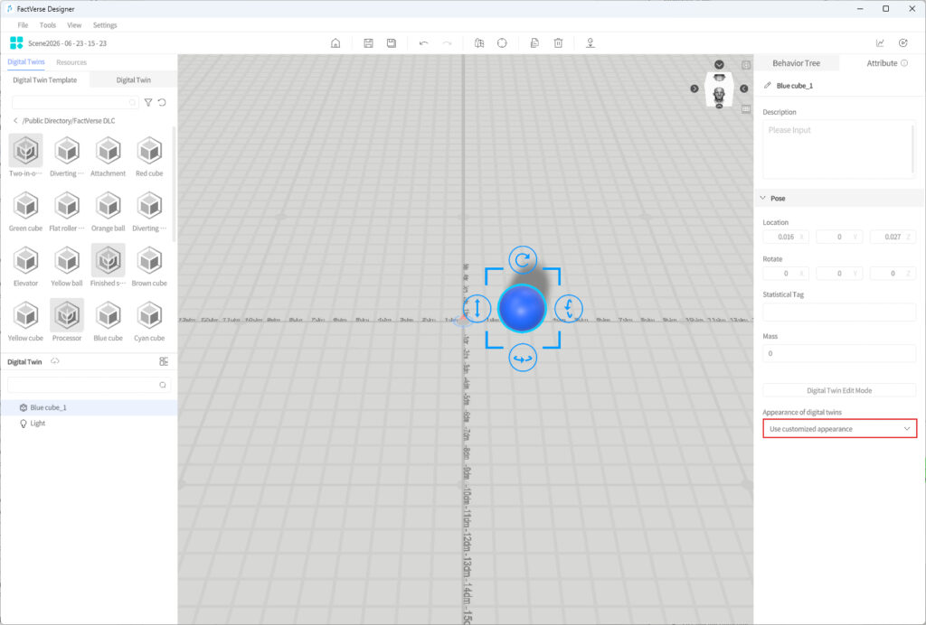The image size is (926, 625).
Task: Open the Settings menu
Action: tap(105, 25)
